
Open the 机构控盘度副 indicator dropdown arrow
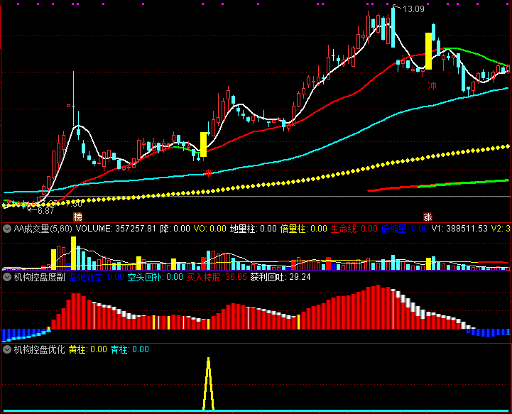click(7, 277)
